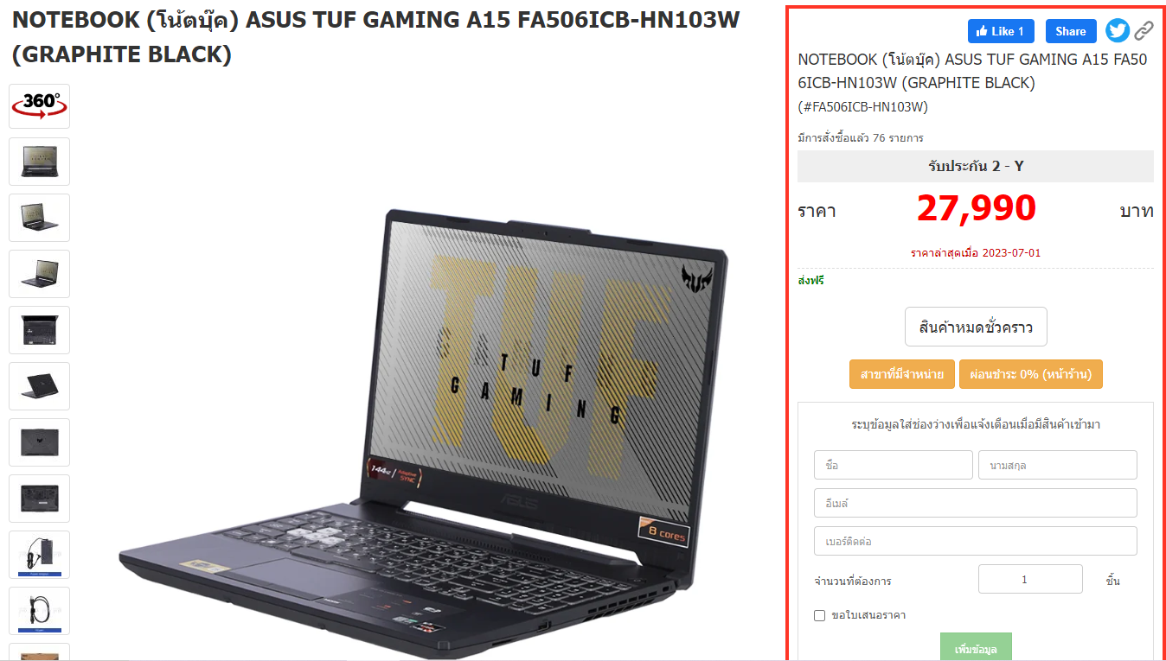Click the green เพิ่มข้อมูล button
The height and width of the screenshot is (661, 1166).
click(x=976, y=647)
